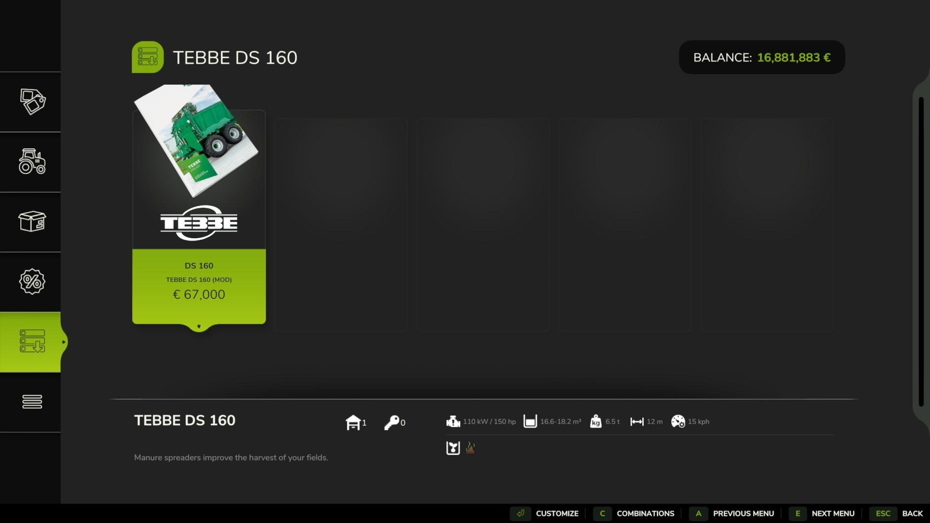Open the sidebar menu with three lines
The image size is (930, 523).
[x=32, y=402]
